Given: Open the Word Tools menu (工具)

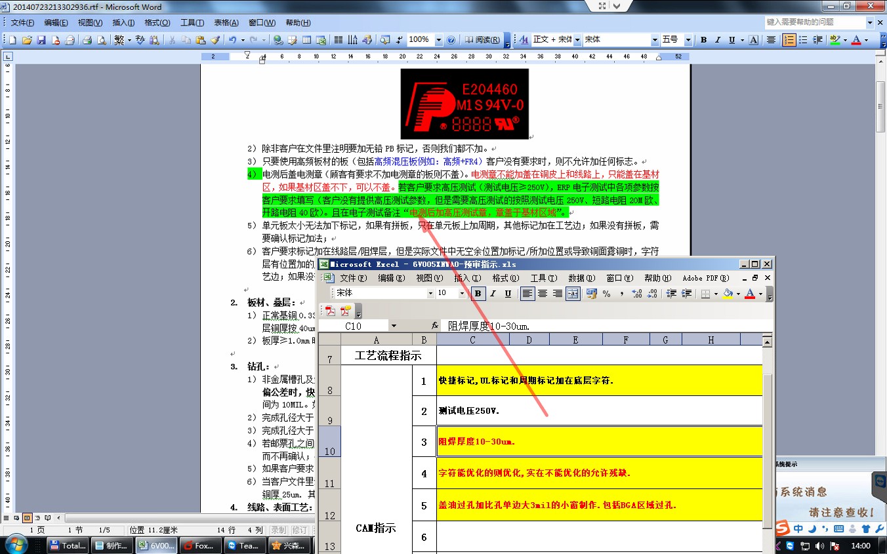Looking at the screenshot, I should pos(192,23).
